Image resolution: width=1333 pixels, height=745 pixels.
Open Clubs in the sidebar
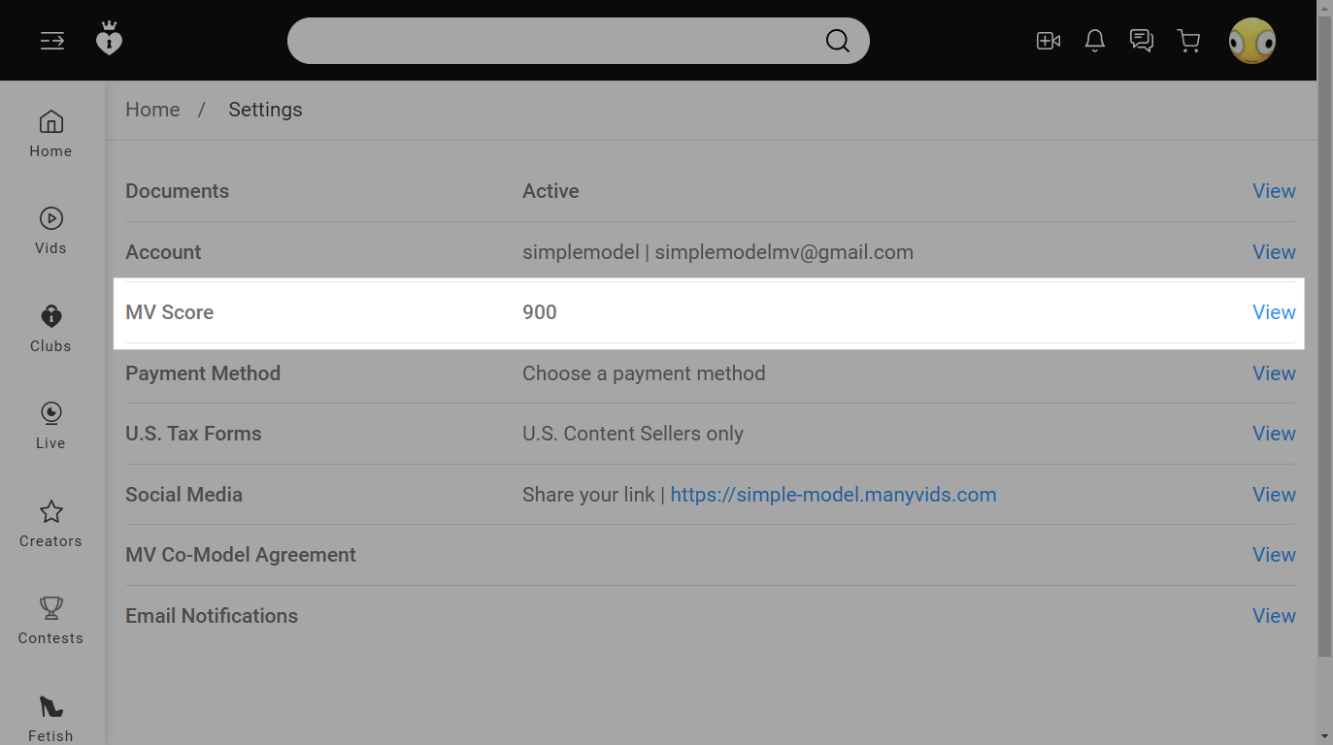pyautogui.click(x=50, y=328)
